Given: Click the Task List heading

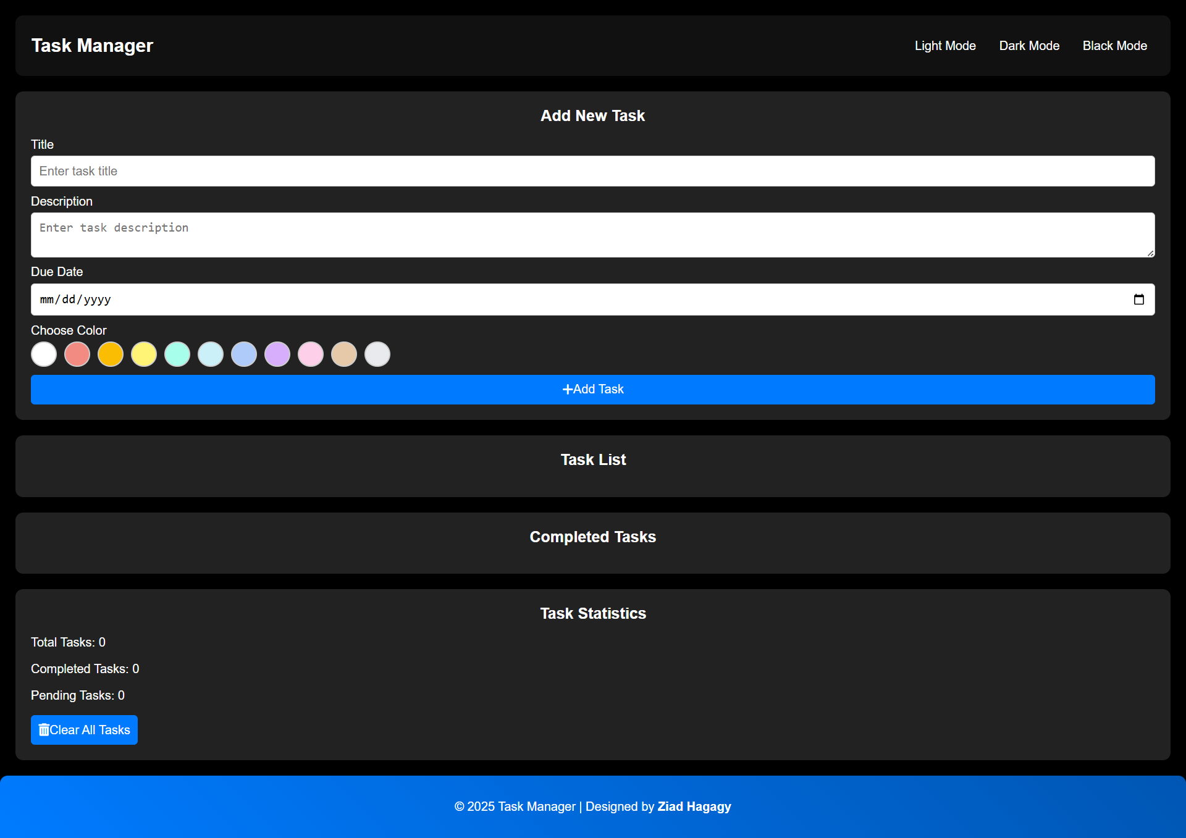Looking at the screenshot, I should tap(593, 459).
